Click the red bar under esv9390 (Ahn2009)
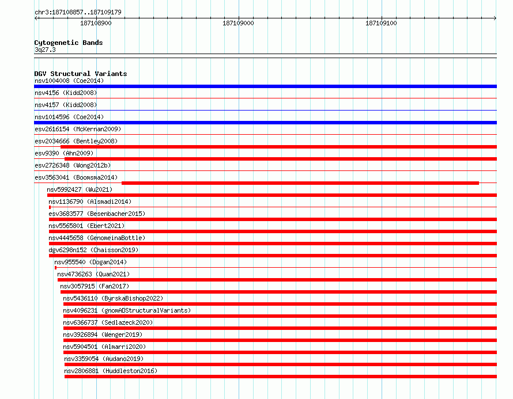This screenshot has width=513, height=399. point(281,159)
